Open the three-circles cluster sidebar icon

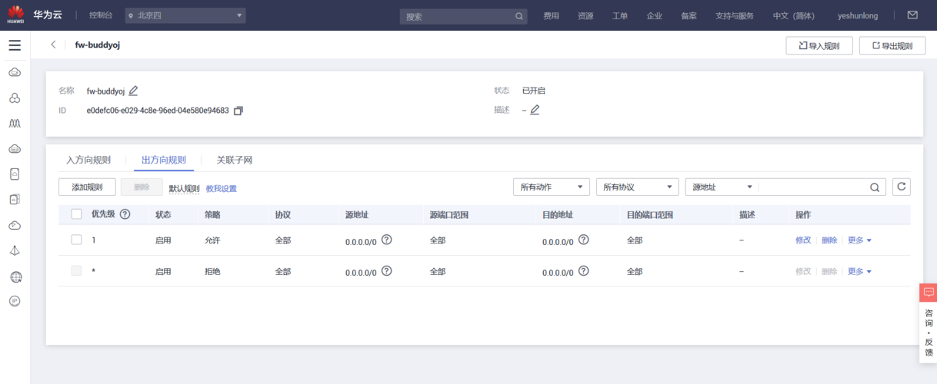[15, 98]
